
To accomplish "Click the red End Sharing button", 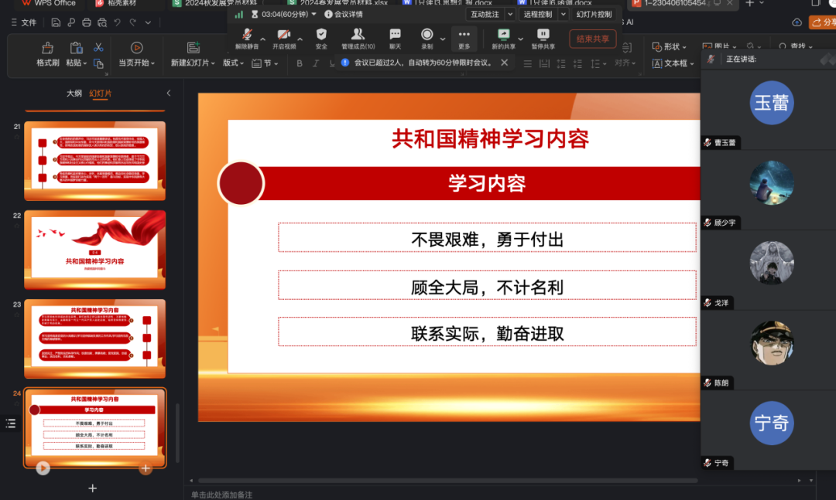I will (592, 39).
